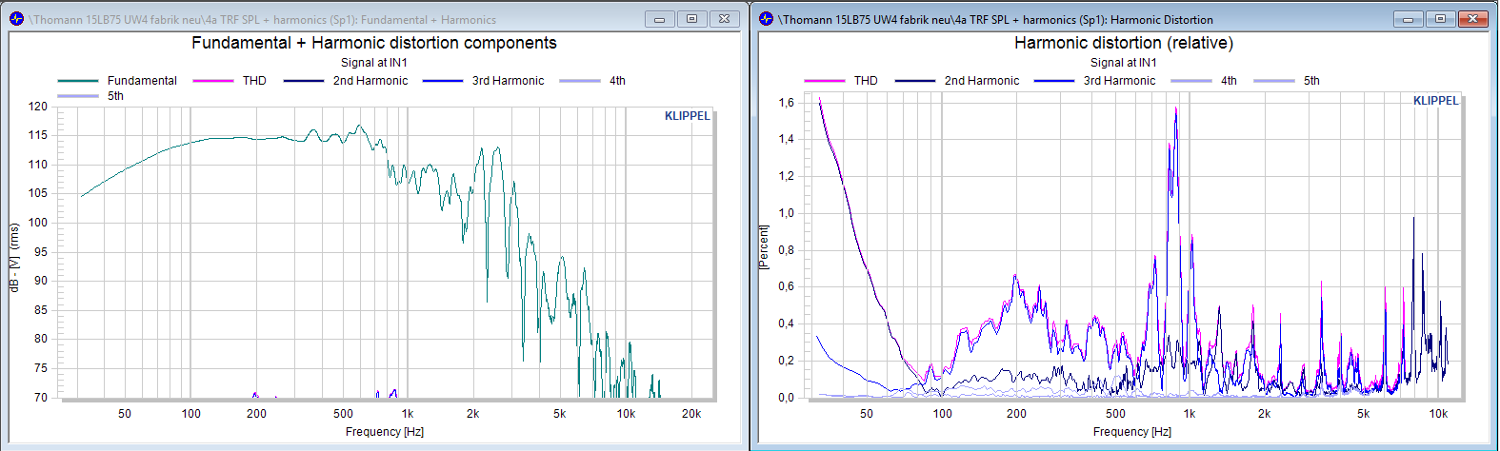This screenshot has width=1500, height=451.
Task: Click the Klippel icon in the Fundamental + Harmonics window title bar
Action: coord(16,19)
